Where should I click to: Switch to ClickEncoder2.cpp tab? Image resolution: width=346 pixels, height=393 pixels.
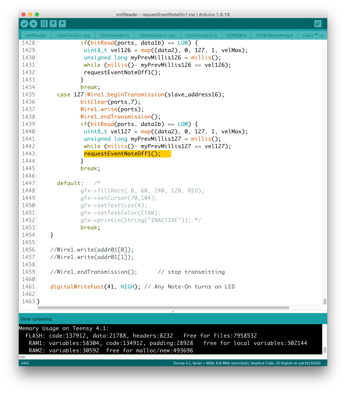pos(157,35)
